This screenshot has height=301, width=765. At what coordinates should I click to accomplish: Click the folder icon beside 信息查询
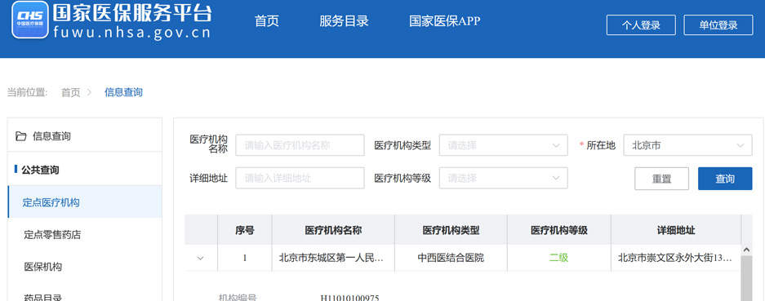pos(21,136)
